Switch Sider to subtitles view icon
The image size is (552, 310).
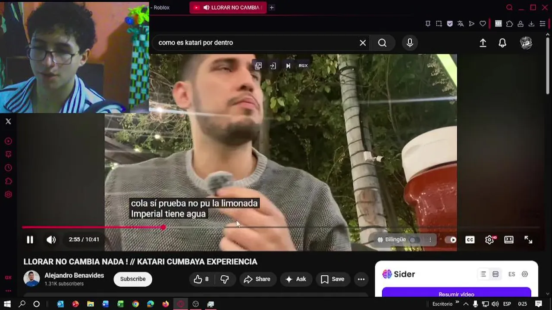(x=496, y=274)
